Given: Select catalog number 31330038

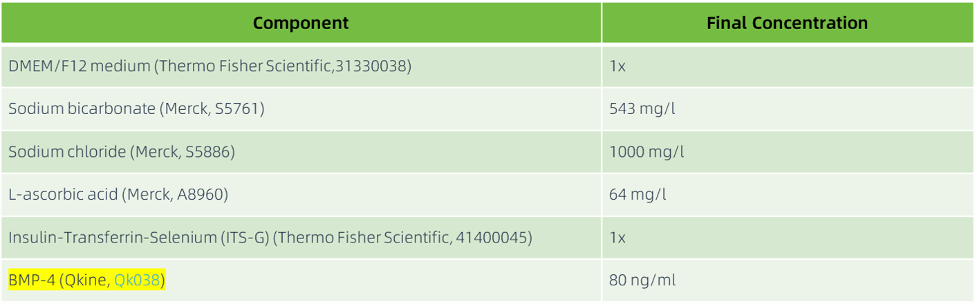Looking at the screenshot, I should pos(373,66).
